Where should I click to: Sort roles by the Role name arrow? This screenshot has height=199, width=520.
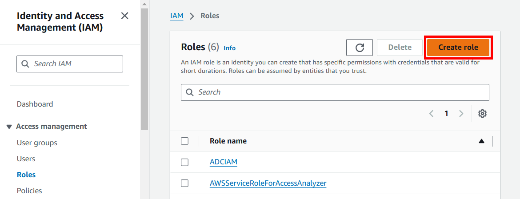481,141
